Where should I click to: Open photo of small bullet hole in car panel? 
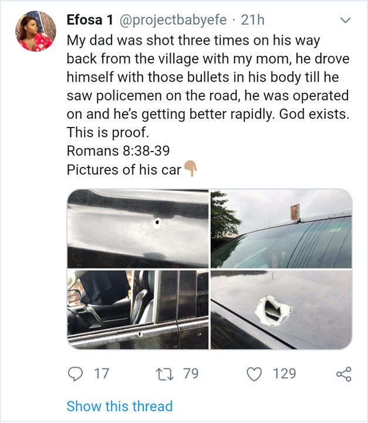(137, 229)
